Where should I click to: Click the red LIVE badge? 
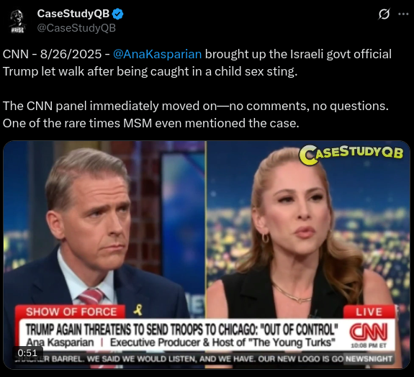click(x=369, y=312)
